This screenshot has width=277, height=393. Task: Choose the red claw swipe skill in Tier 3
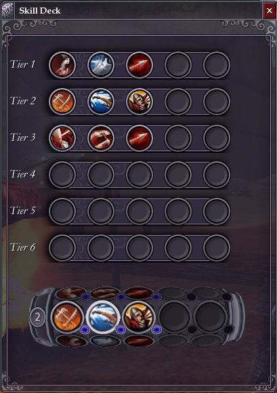pyautogui.click(x=101, y=138)
